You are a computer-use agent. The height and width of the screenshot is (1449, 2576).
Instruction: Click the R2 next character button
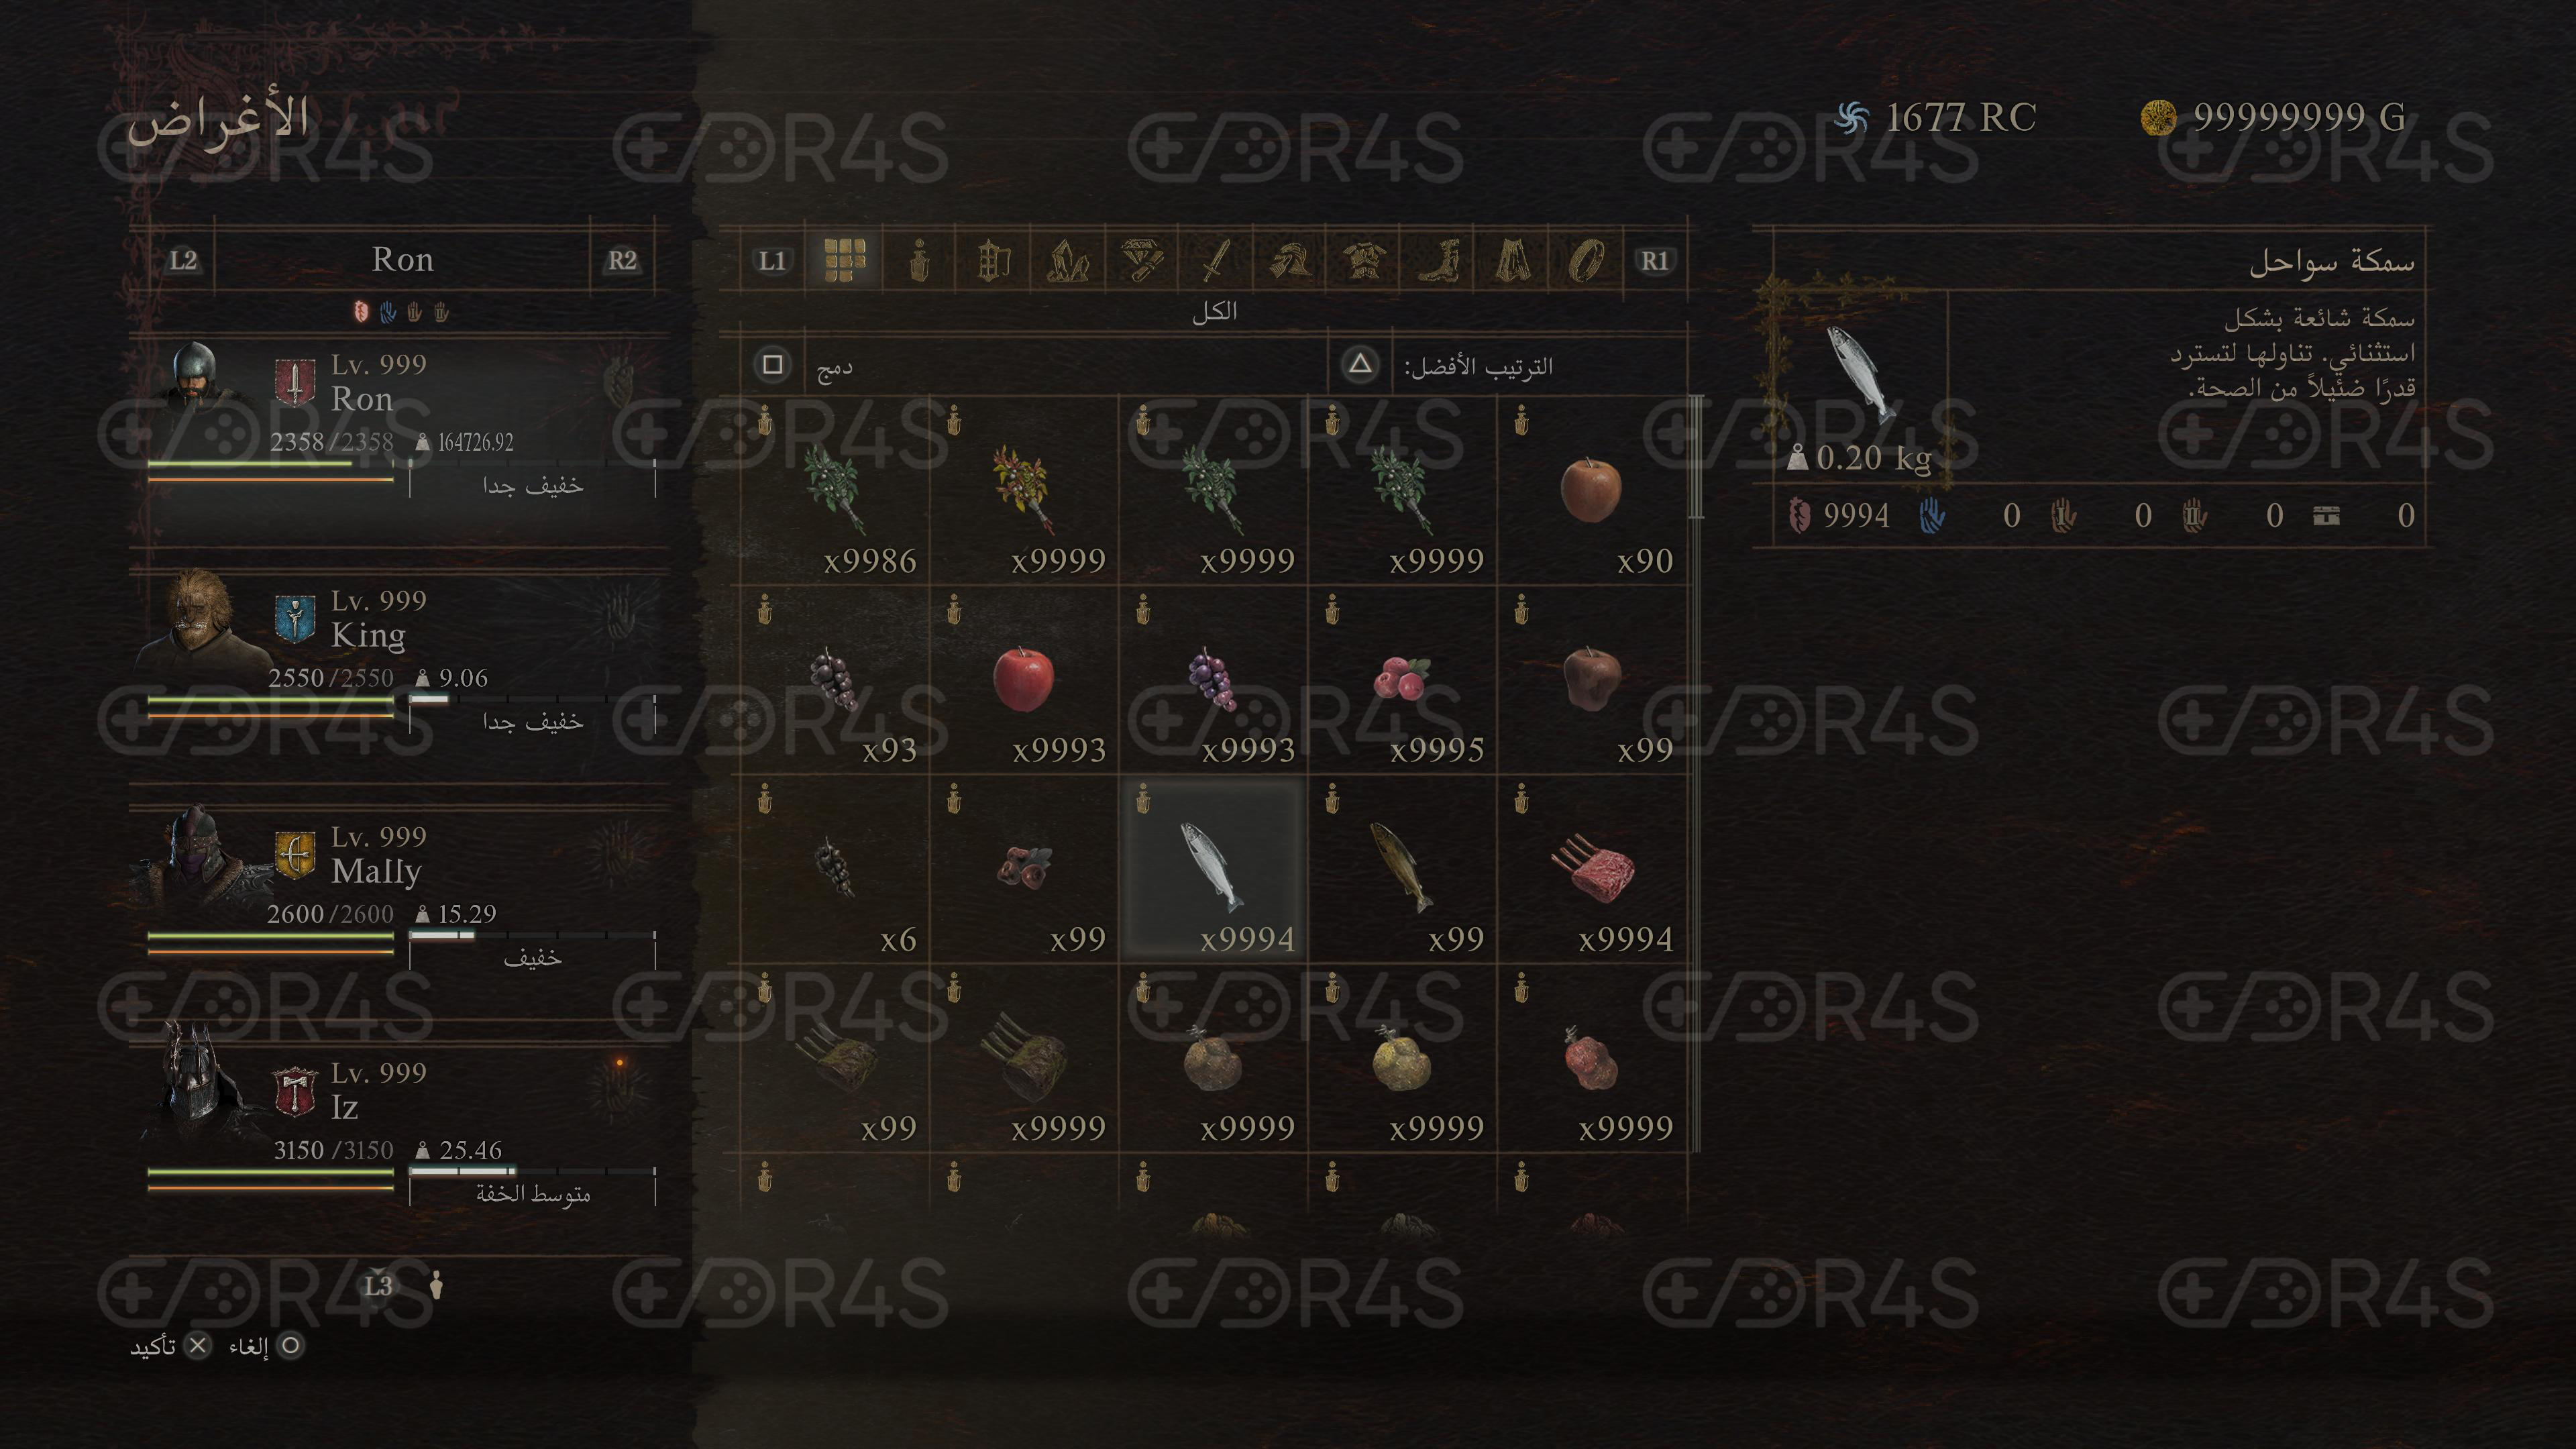622,260
